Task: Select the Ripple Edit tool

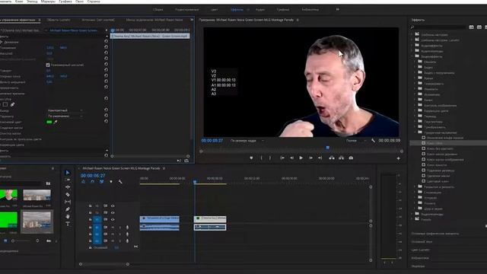Action: [x=68, y=187]
